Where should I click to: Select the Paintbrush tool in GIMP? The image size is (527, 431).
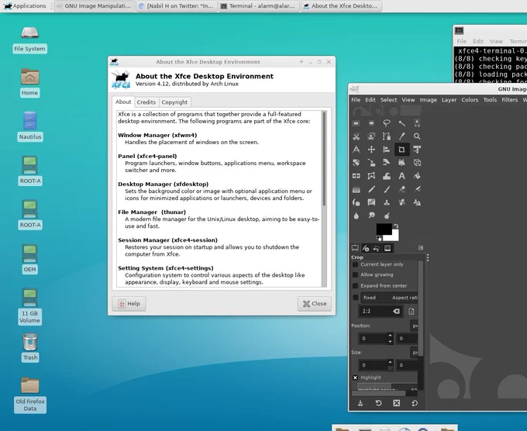click(387, 189)
